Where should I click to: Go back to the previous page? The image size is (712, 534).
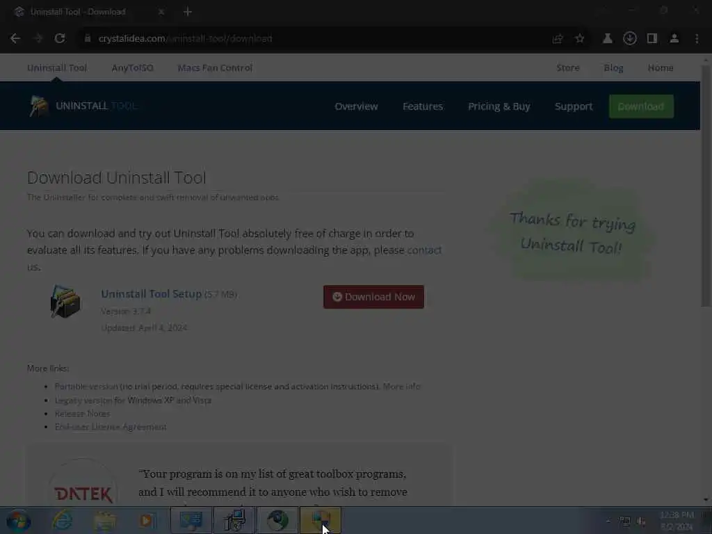coord(15,39)
